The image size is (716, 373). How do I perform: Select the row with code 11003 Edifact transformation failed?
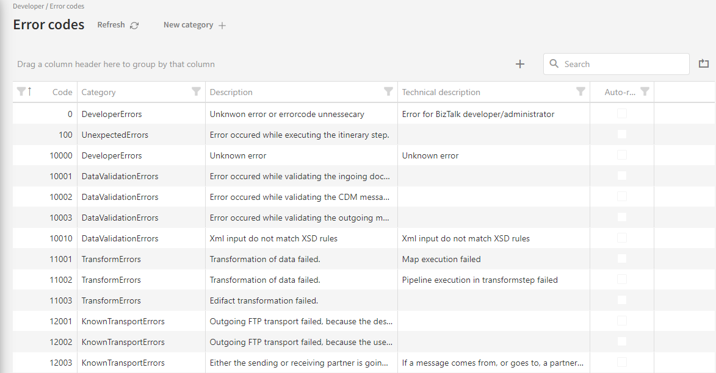click(x=264, y=300)
